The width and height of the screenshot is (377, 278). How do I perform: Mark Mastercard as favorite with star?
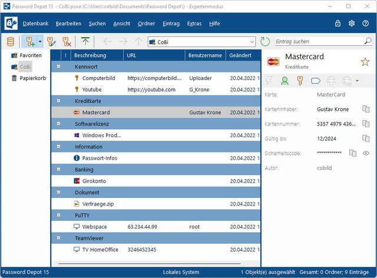pyautogui.click(x=365, y=62)
